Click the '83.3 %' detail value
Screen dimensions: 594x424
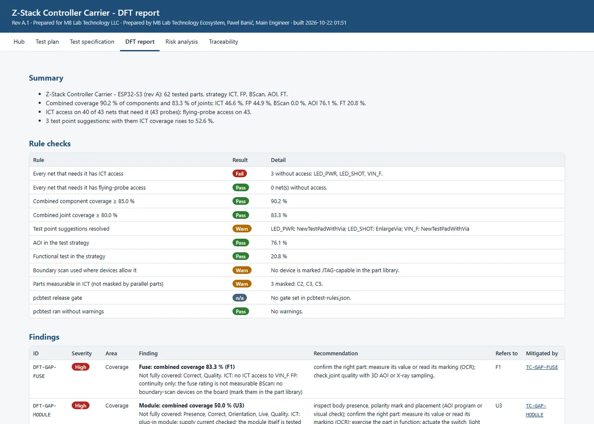(x=279, y=215)
